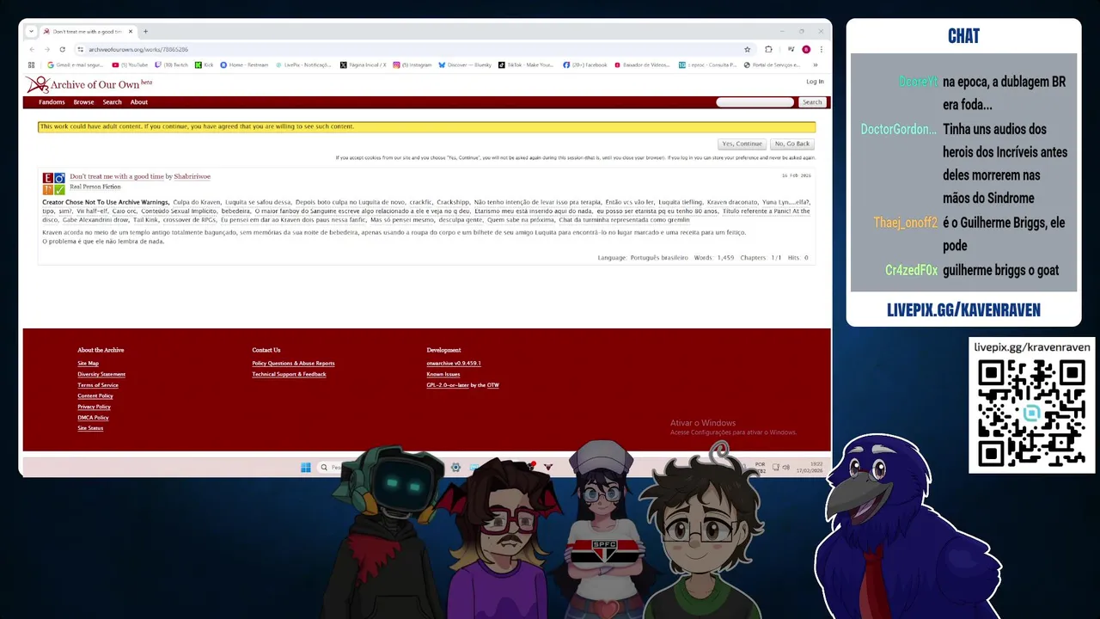Screen dimensions: 1100x619
Task: Open the Privacy Policy footer link
Action: pos(94,407)
